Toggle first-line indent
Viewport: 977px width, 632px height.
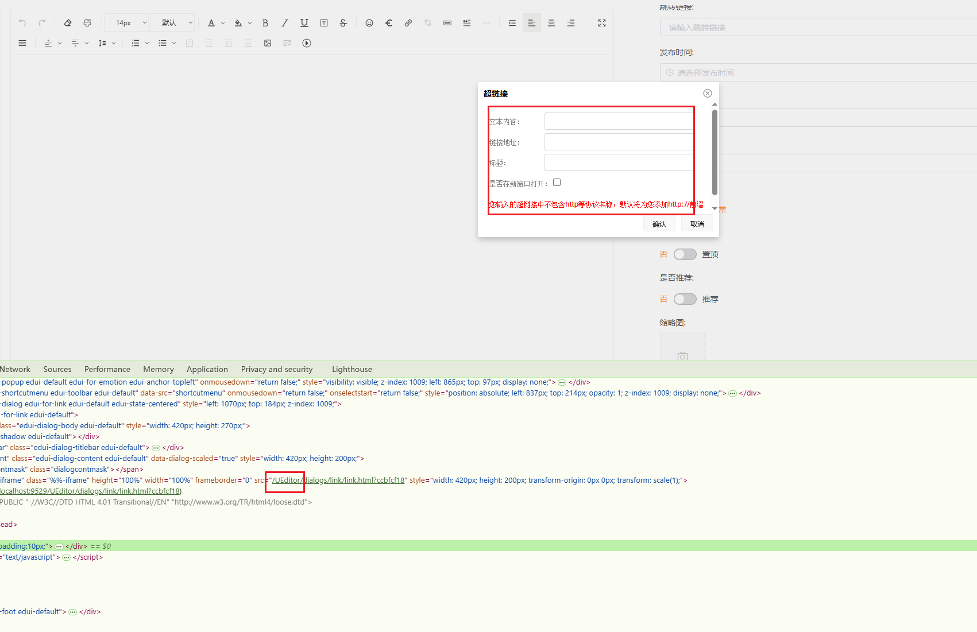(512, 23)
